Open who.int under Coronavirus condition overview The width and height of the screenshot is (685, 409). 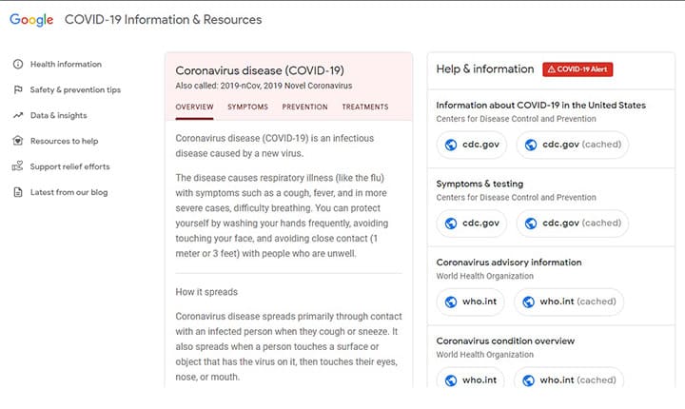click(470, 380)
